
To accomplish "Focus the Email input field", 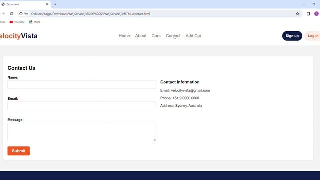I will coord(82,106).
